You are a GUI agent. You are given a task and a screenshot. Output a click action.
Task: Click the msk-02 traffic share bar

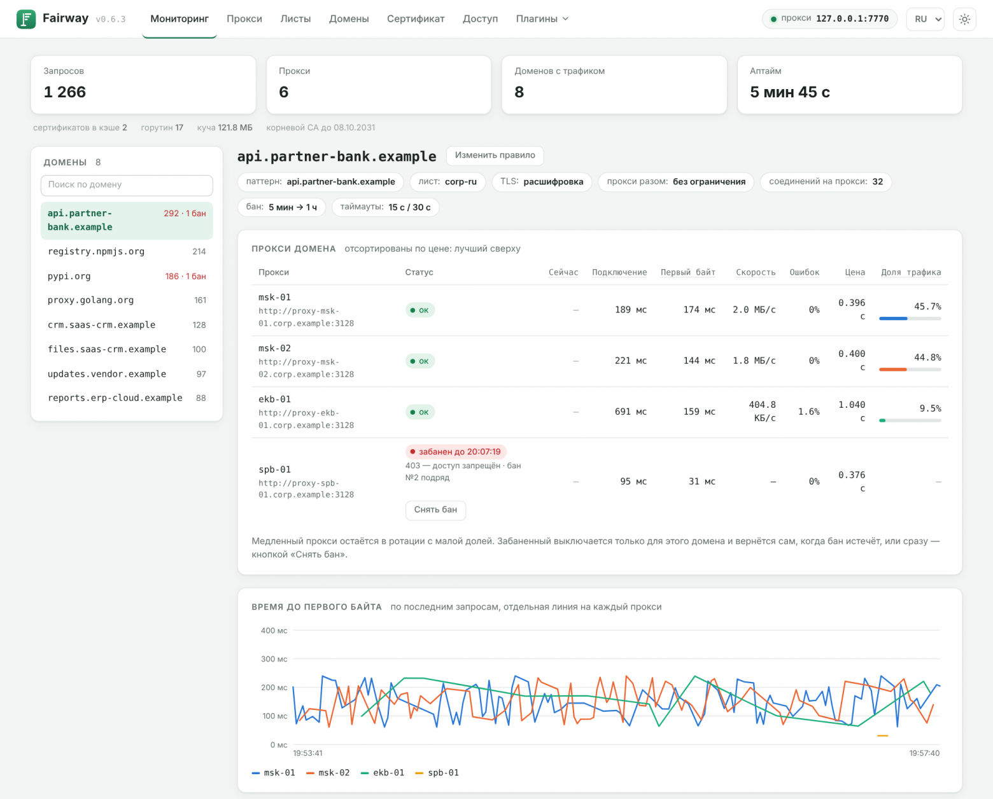click(910, 370)
